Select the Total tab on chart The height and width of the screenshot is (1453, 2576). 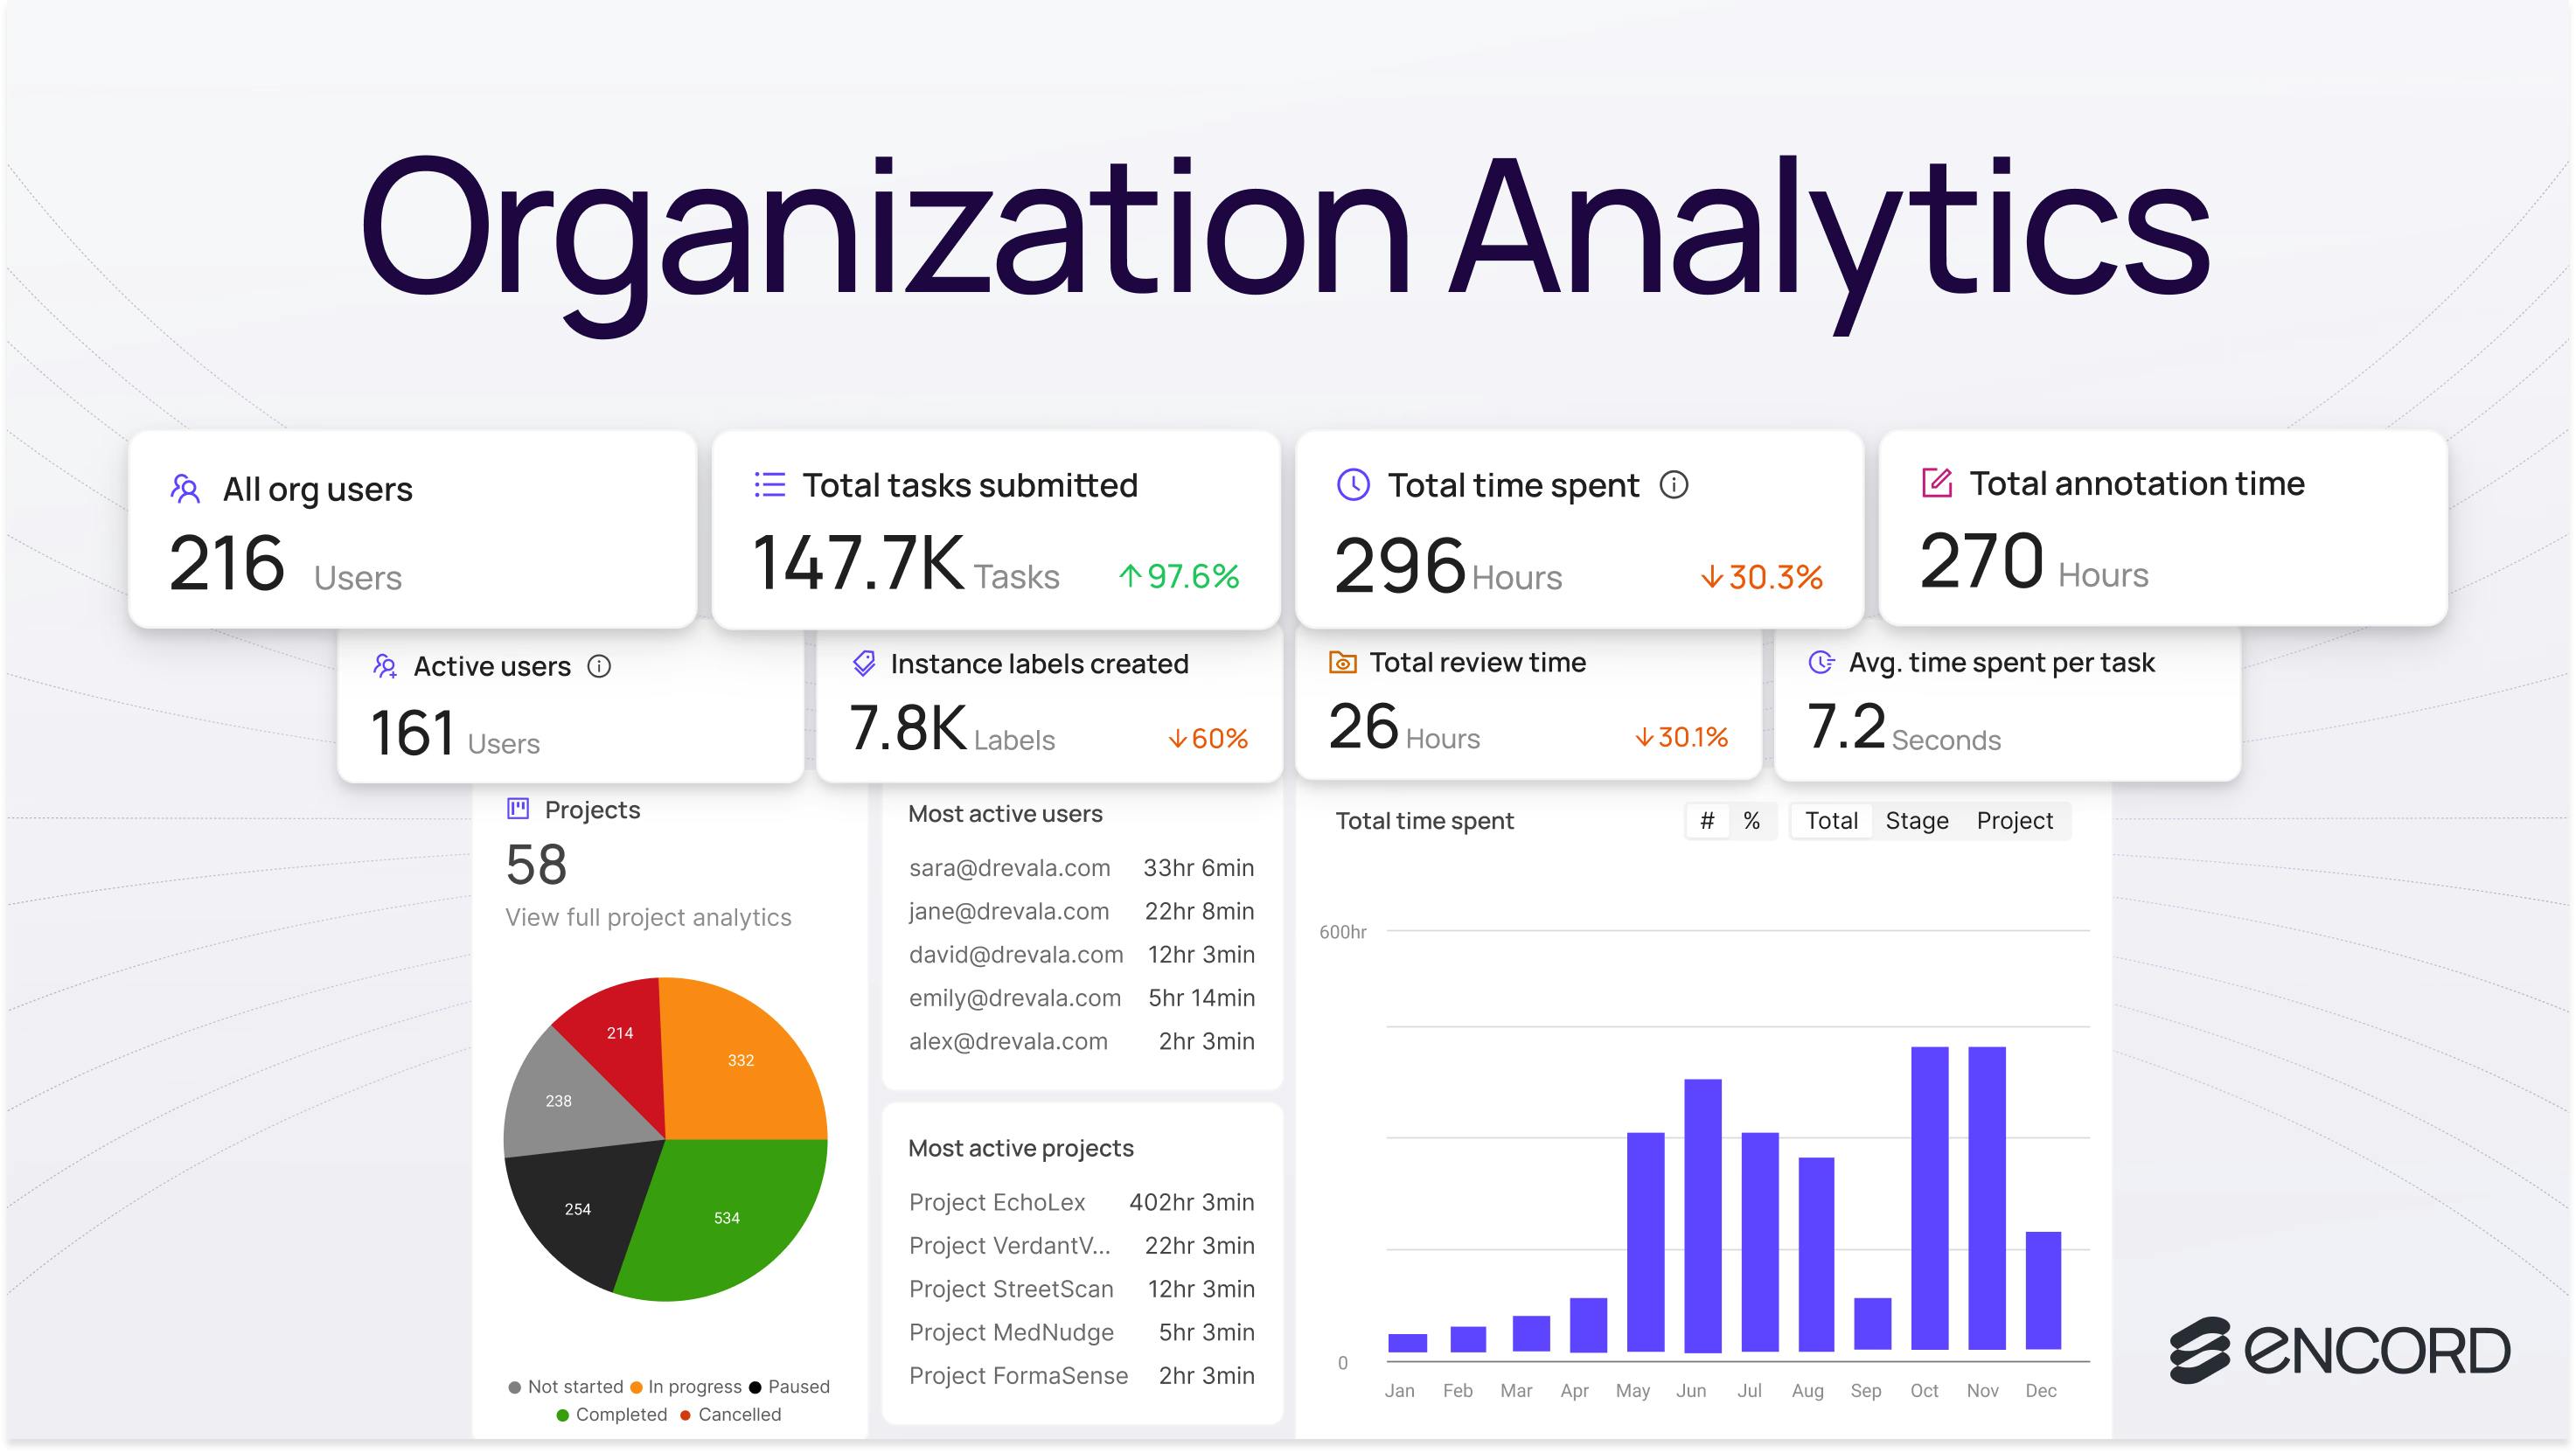click(1830, 821)
